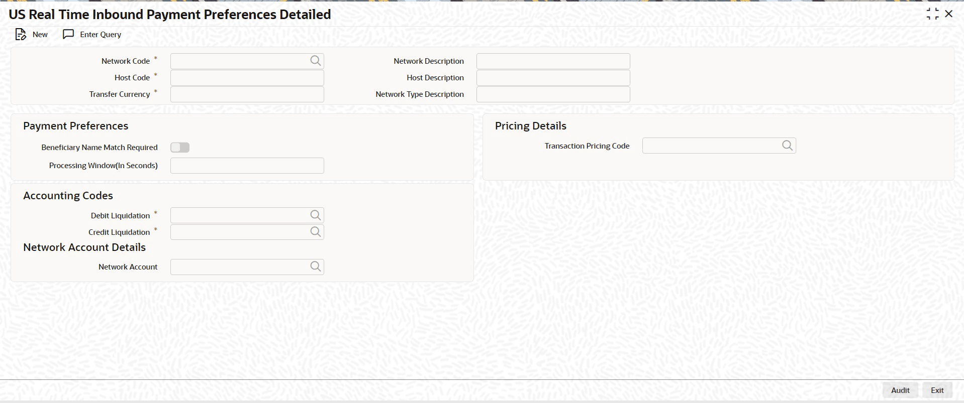Click the Network Description field

click(553, 61)
